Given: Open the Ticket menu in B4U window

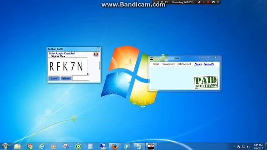Looking at the screenshot, I should [156, 64].
